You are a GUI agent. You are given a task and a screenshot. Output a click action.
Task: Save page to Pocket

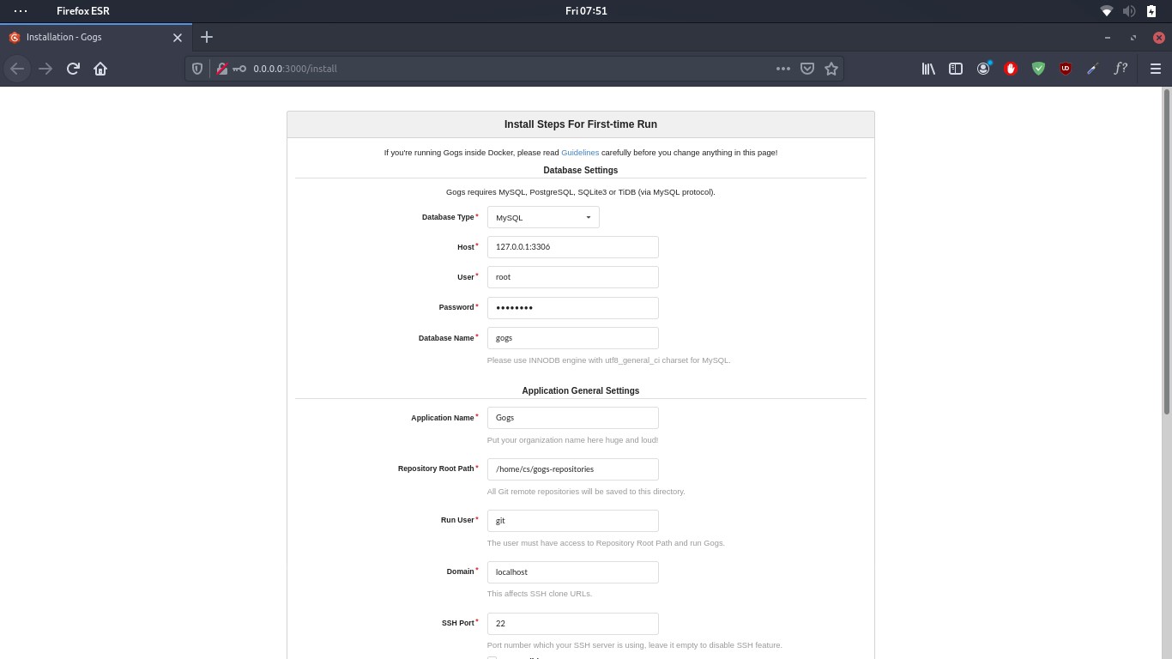[807, 69]
